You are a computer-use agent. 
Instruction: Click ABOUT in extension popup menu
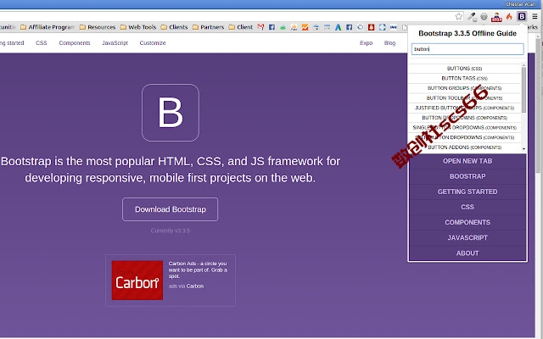coord(467,253)
